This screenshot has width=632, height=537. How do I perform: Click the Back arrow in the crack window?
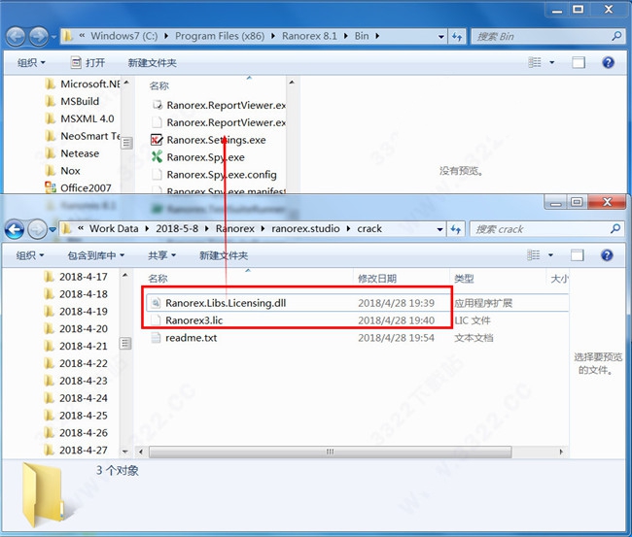pyautogui.click(x=15, y=229)
